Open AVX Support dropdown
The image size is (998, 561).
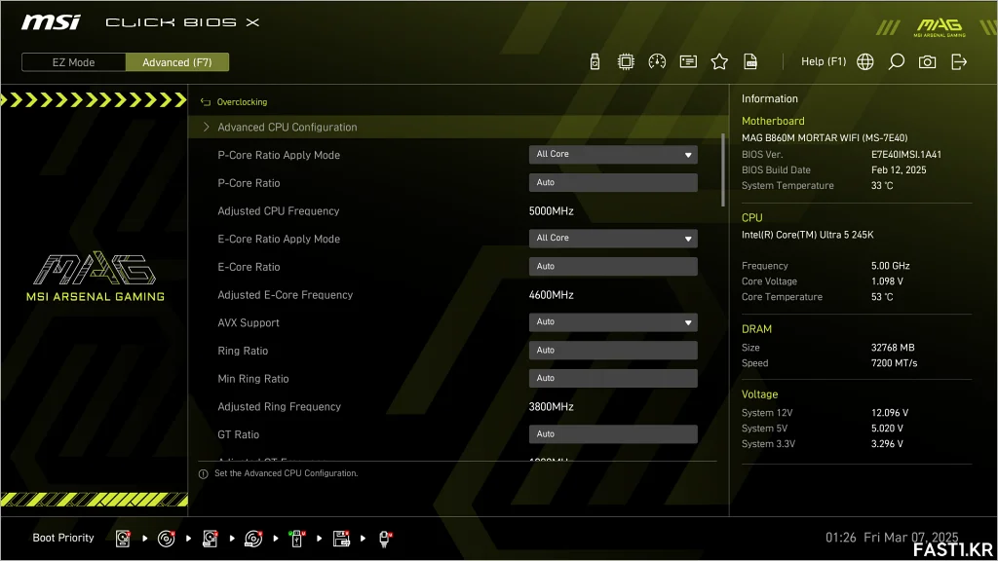[613, 322]
